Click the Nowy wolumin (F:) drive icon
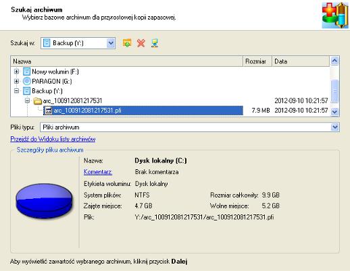Image resolution: width=350 pixels, height=271 pixels. (x=26, y=71)
